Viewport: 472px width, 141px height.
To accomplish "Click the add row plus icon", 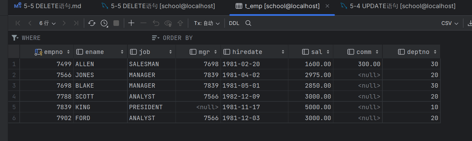I will (x=131, y=23).
